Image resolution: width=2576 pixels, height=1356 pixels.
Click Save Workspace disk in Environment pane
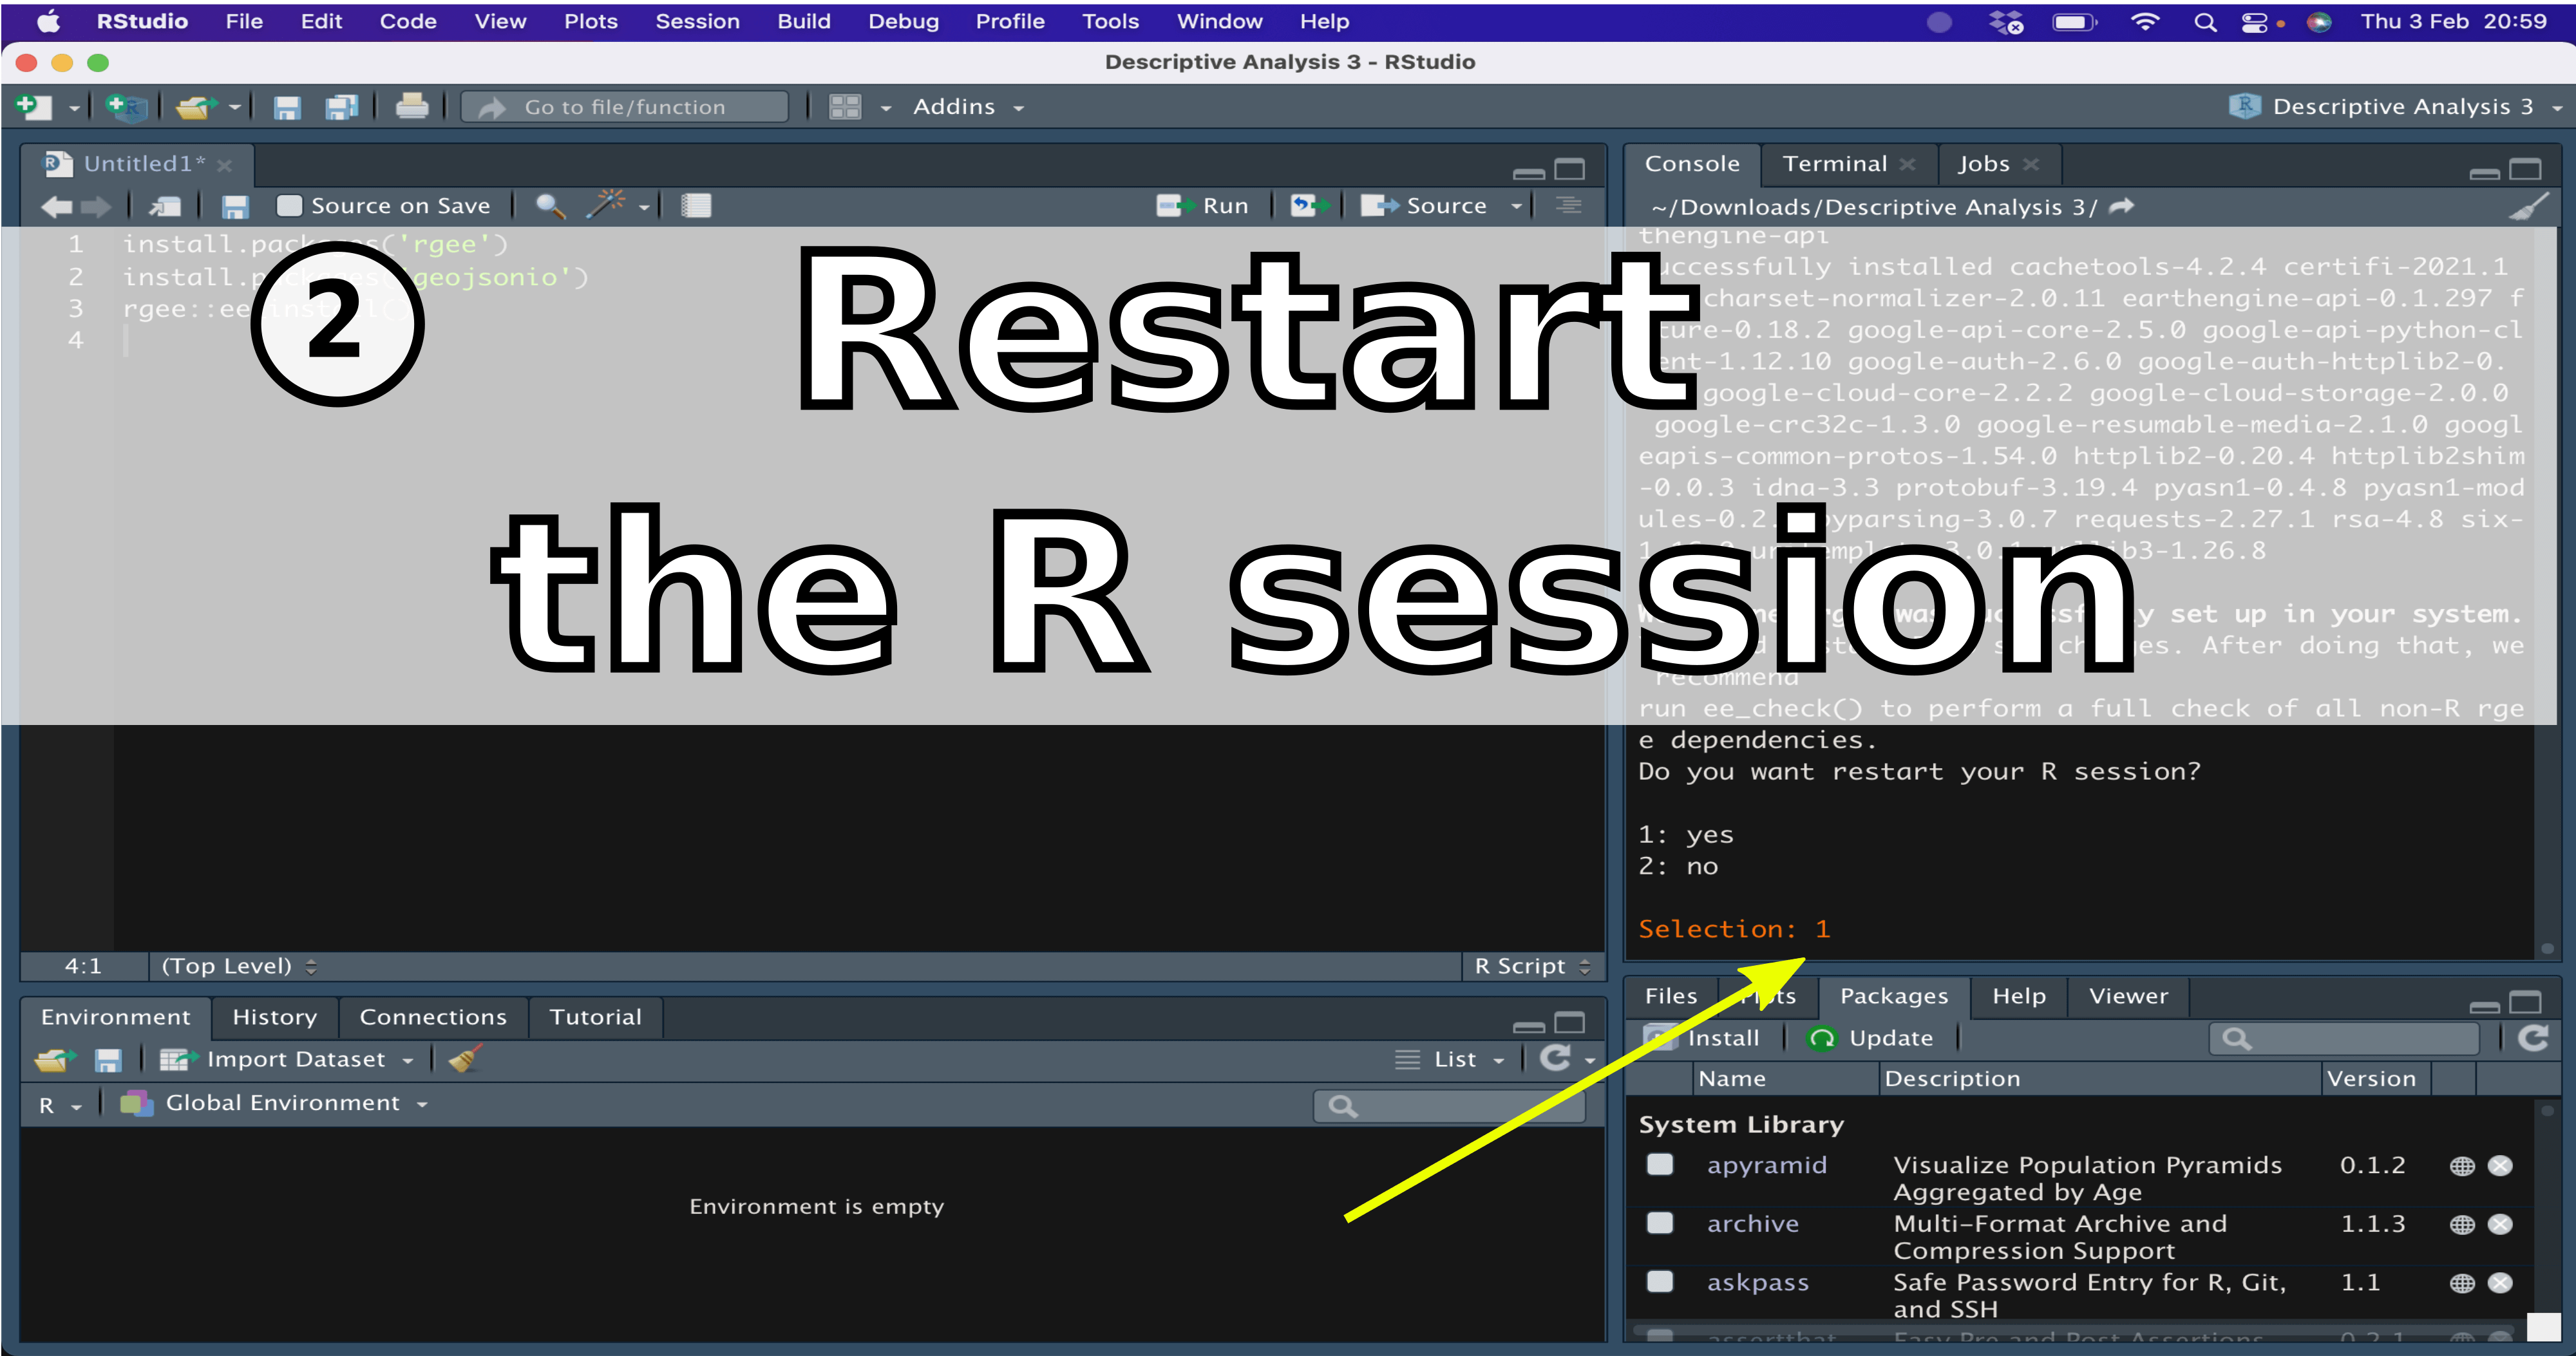pos(108,1060)
